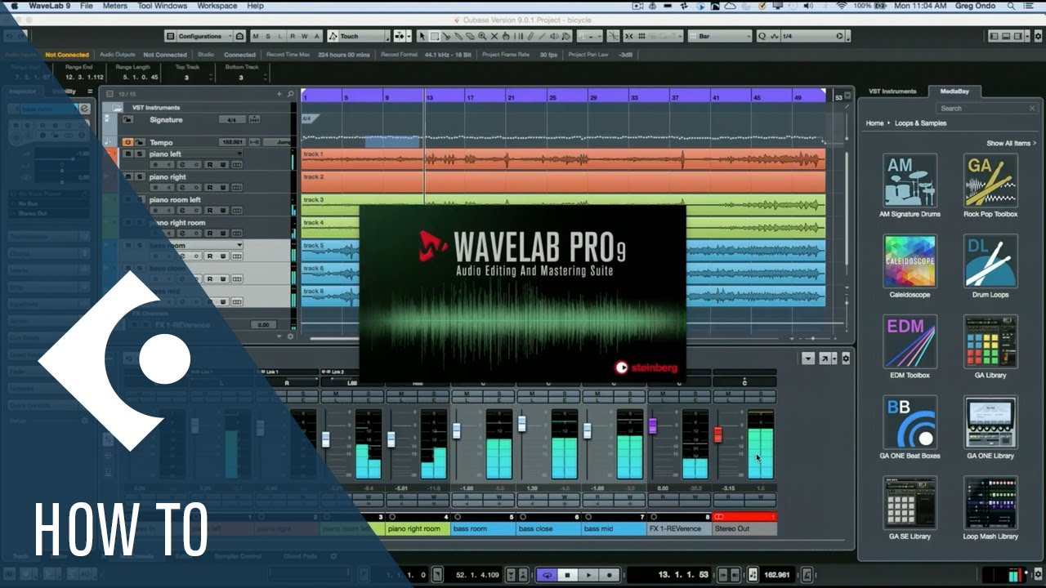Open the Meters menu
Viewport: 1046px width, 588px height.
(114, 6)
